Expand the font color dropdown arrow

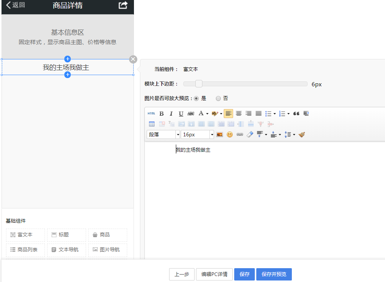pyautogui.click(x=207, y=114)
